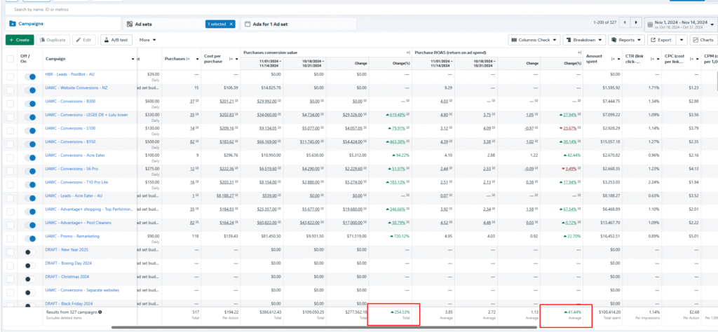Viewport: 718px width, 332px height.
Task: Click the Edit pencil button
Action: coord(84,40)
